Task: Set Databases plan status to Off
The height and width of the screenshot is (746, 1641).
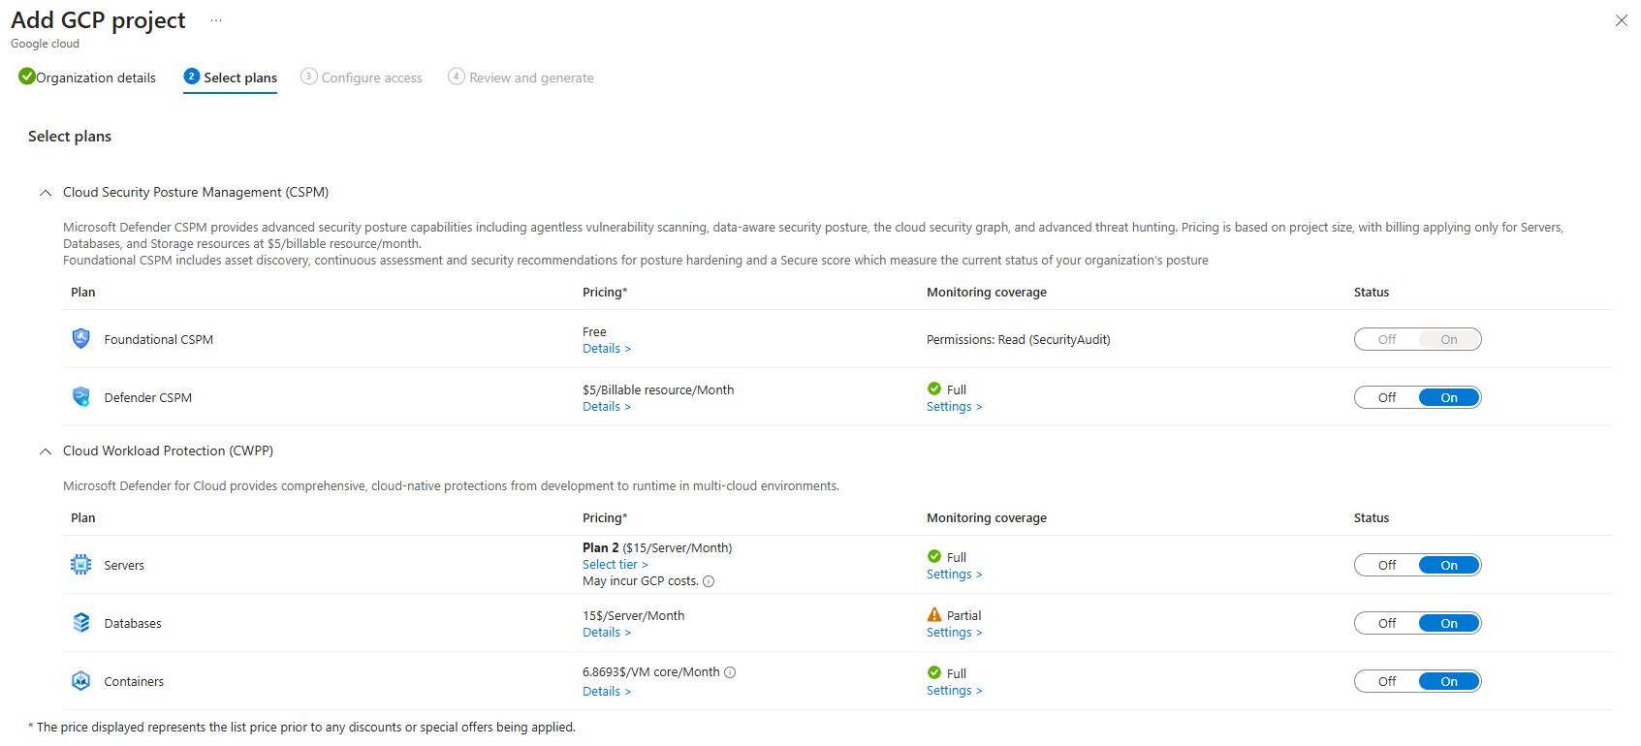Action: click(1387, 623)
